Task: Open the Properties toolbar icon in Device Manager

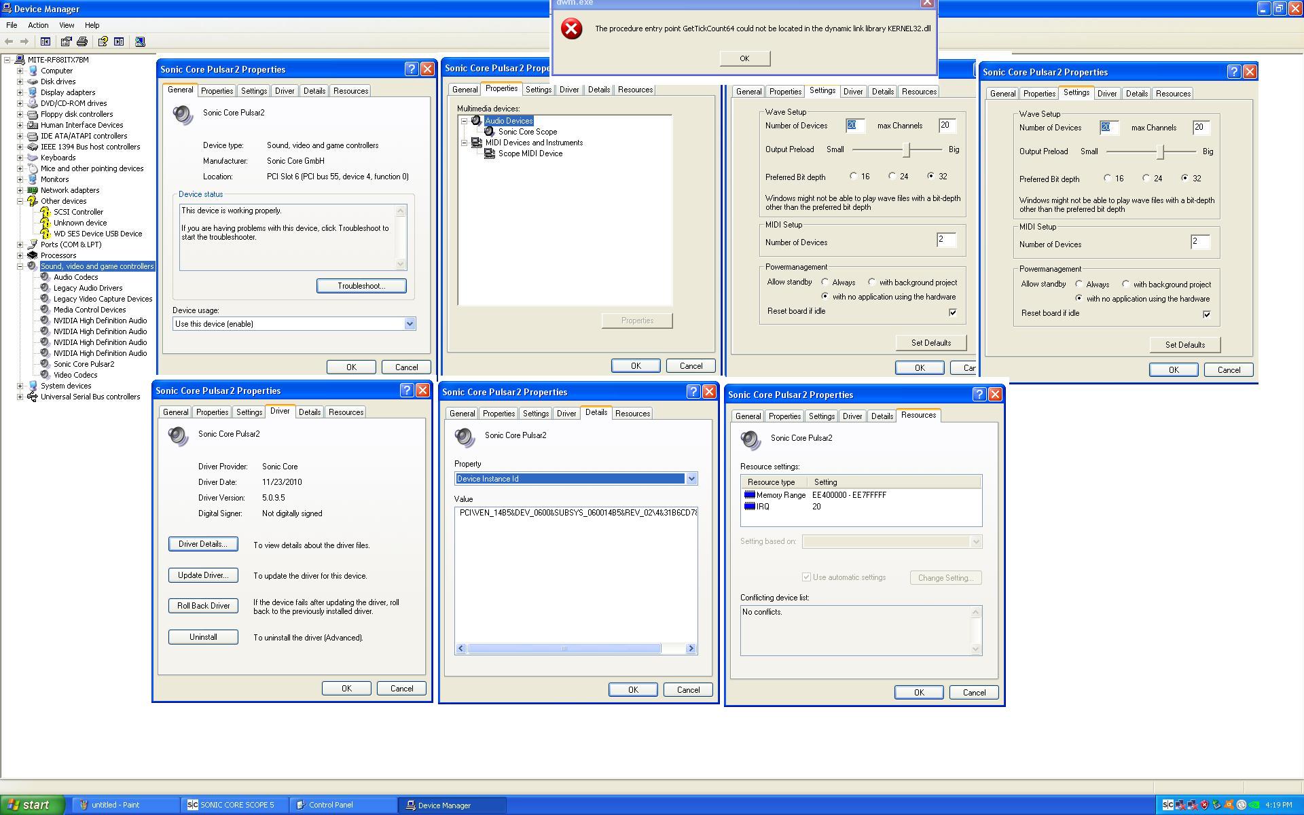Action: (66, 41)
